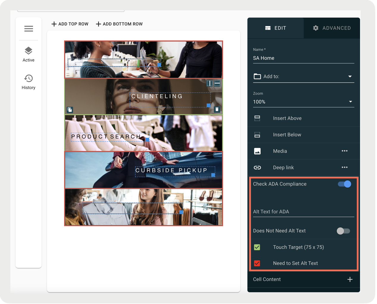Select the Curbside Pickup text box
377x304 pixels.
(175, 172)
